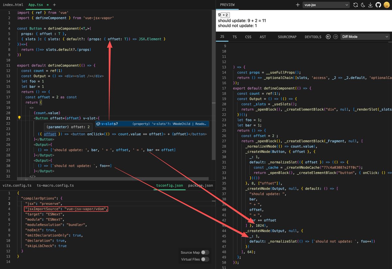The width and height of the screenshot is (392, 269).
Task: Click '], 64);' in JS output
Action: click(248, 252)
